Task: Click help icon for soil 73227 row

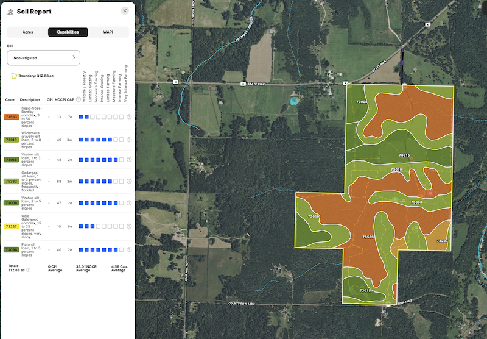Action: point(129,226)
